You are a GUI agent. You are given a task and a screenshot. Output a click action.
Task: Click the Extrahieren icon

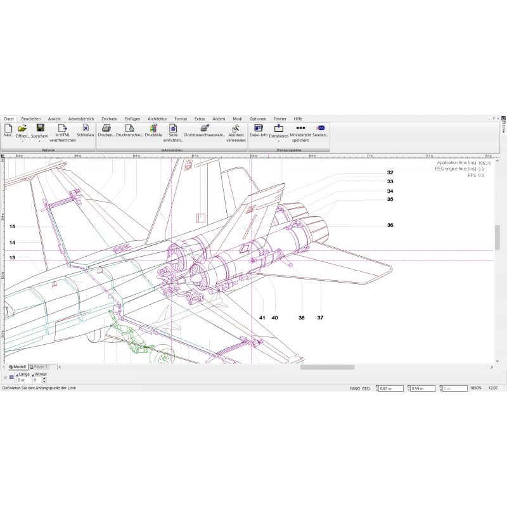(x=279, y=128)
